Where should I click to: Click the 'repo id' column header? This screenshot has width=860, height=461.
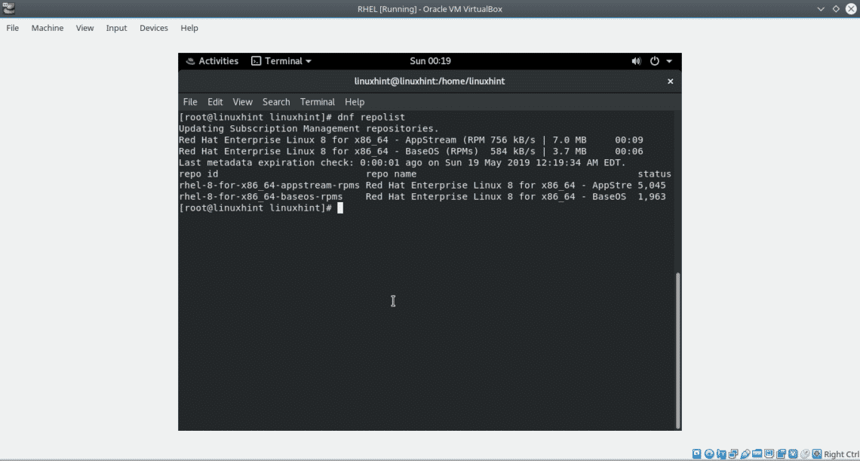tap(198, 174)
